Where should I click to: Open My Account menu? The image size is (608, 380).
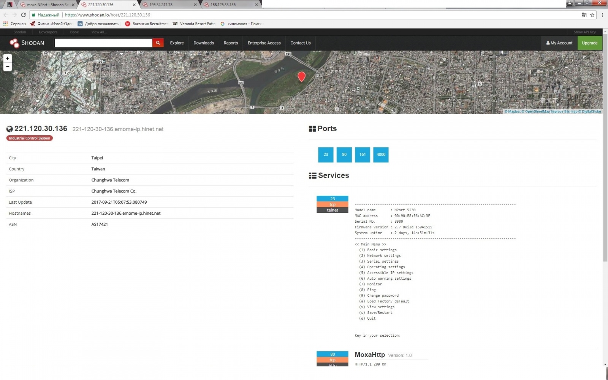(x=559, y=43)
